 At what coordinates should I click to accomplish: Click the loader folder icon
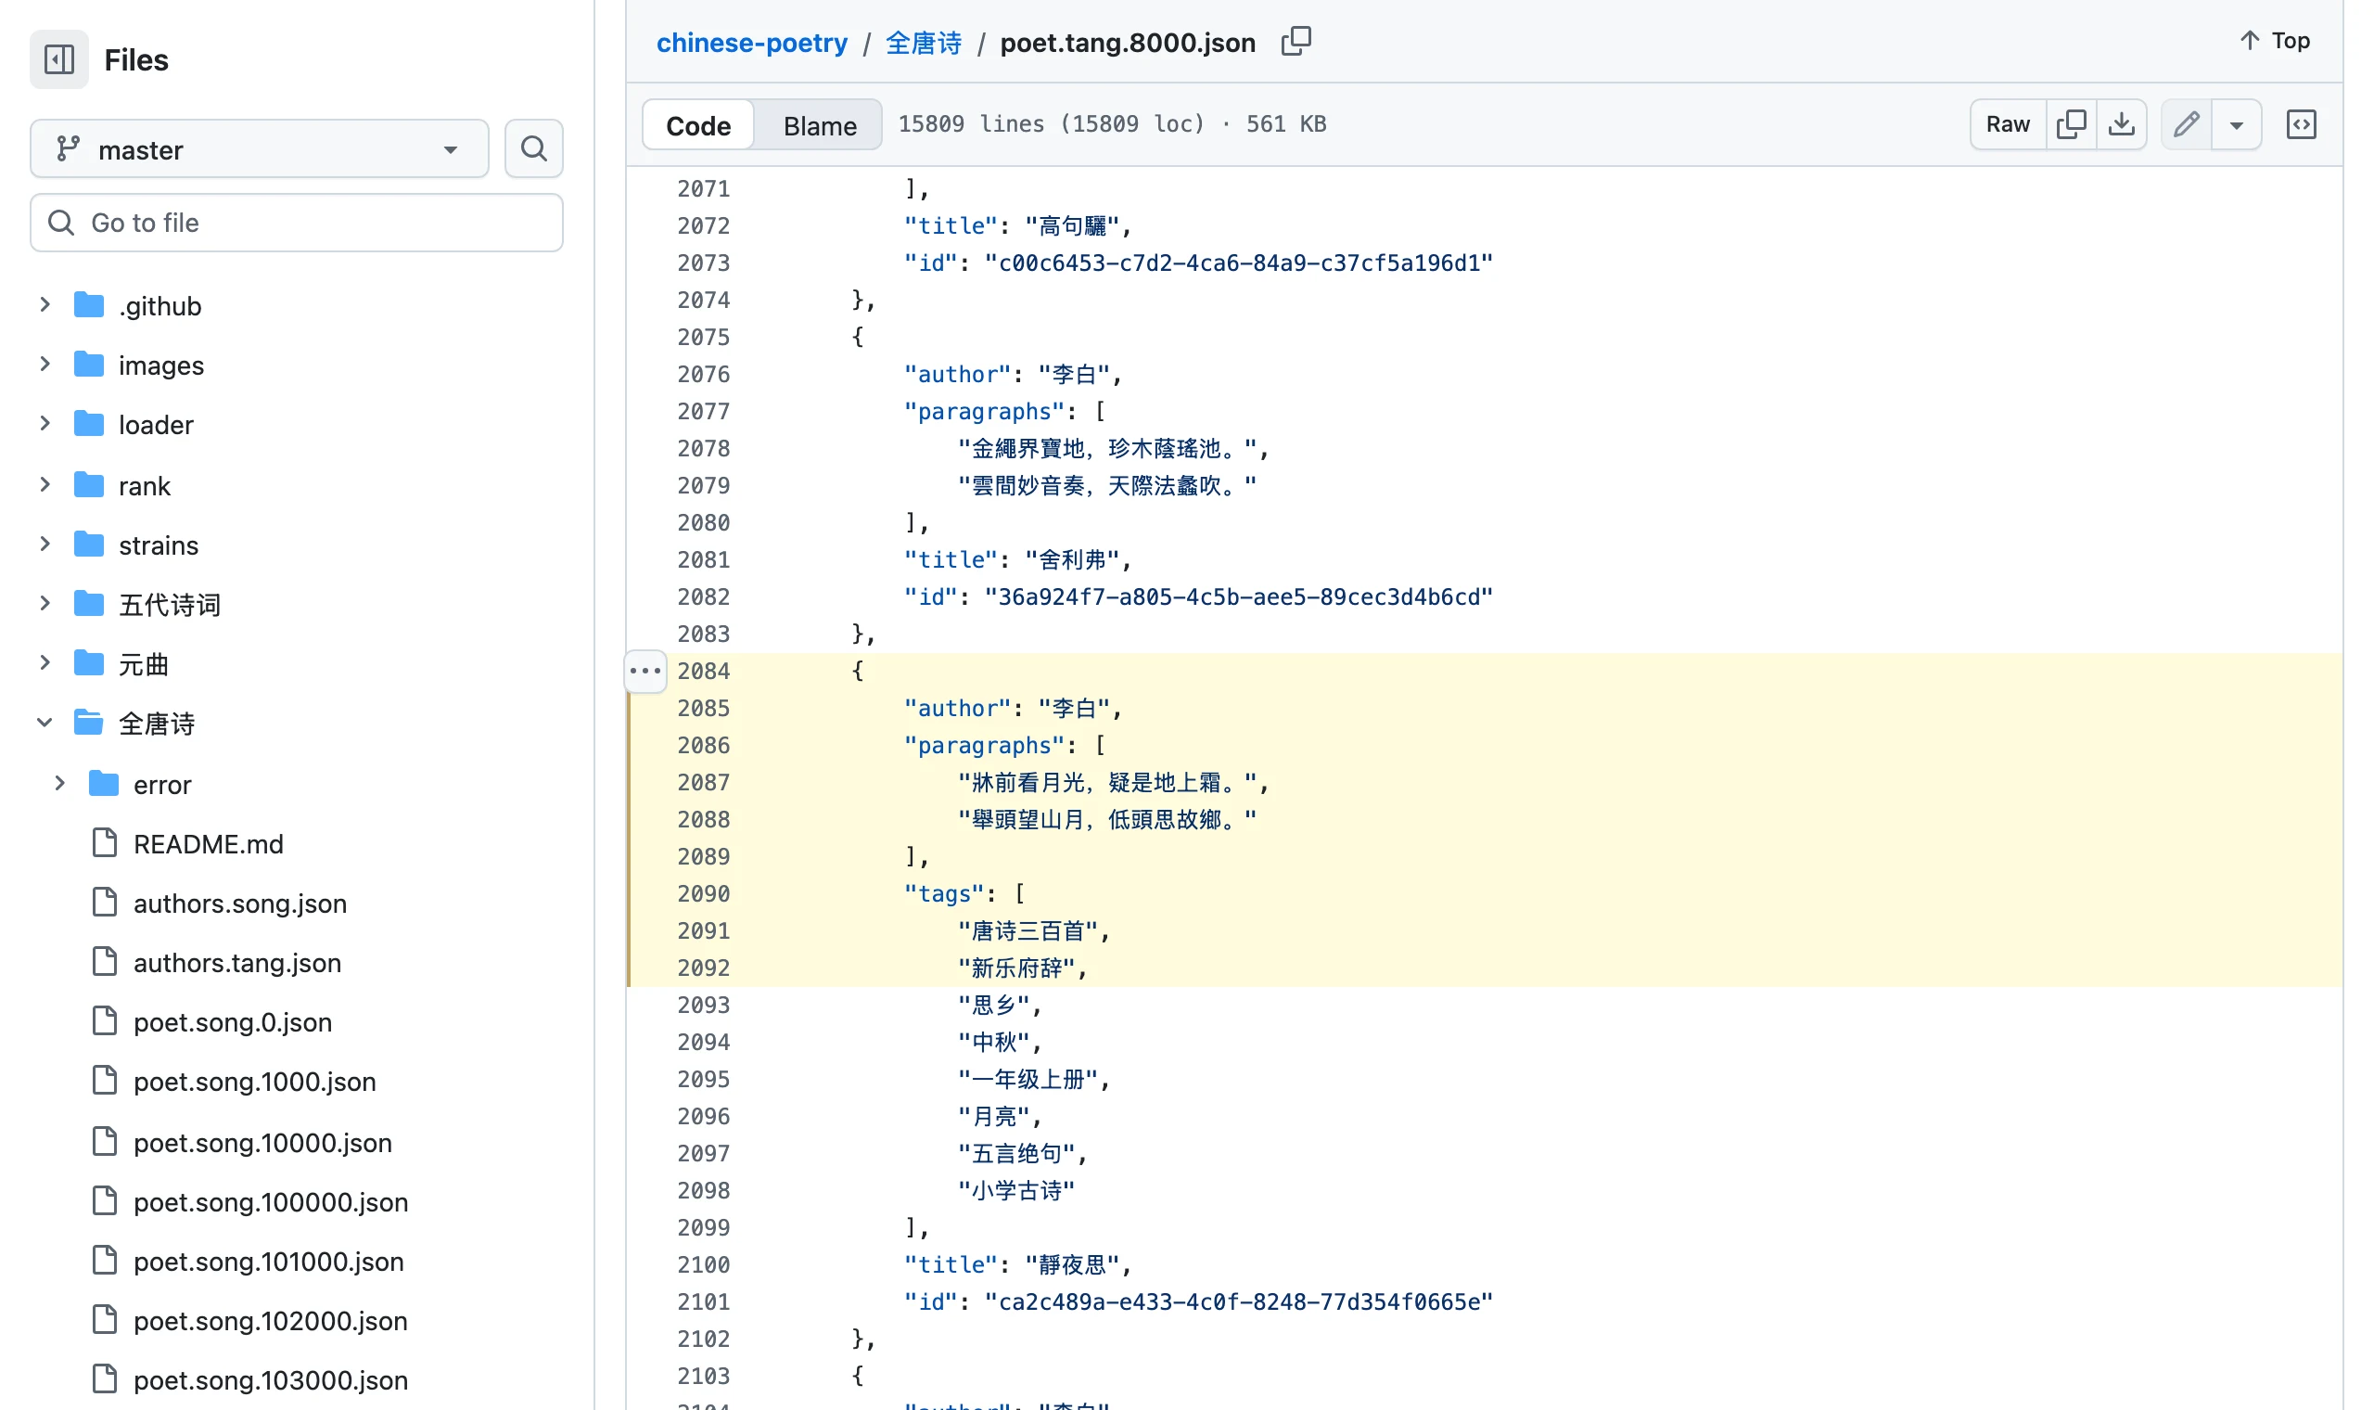click(x=89, y=424)
